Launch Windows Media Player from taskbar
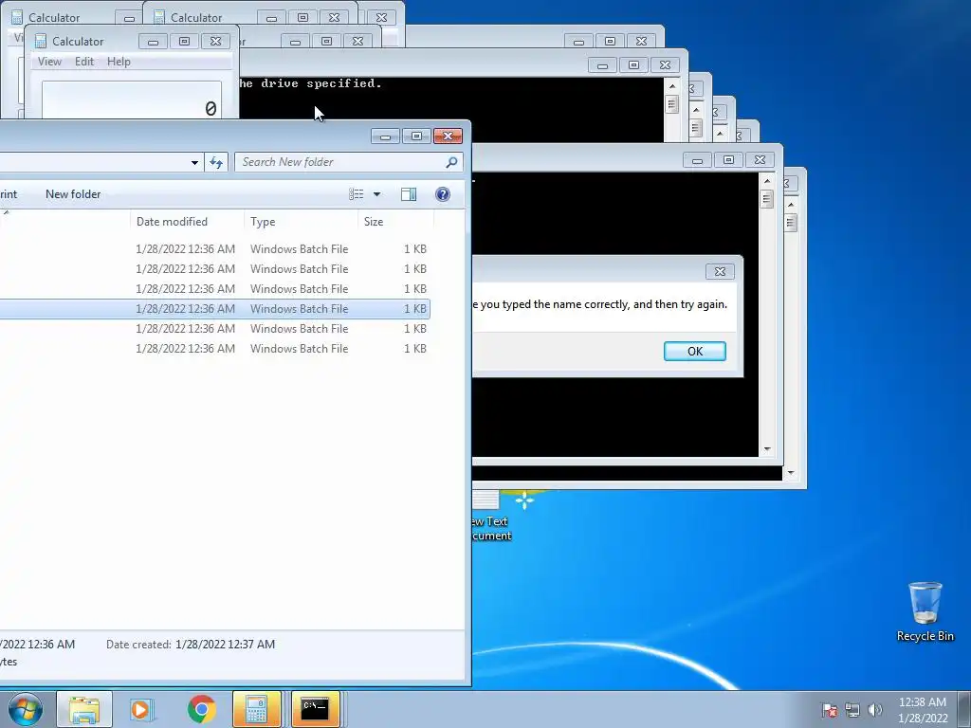Screen dimensions: 971x728 [141, 709]
